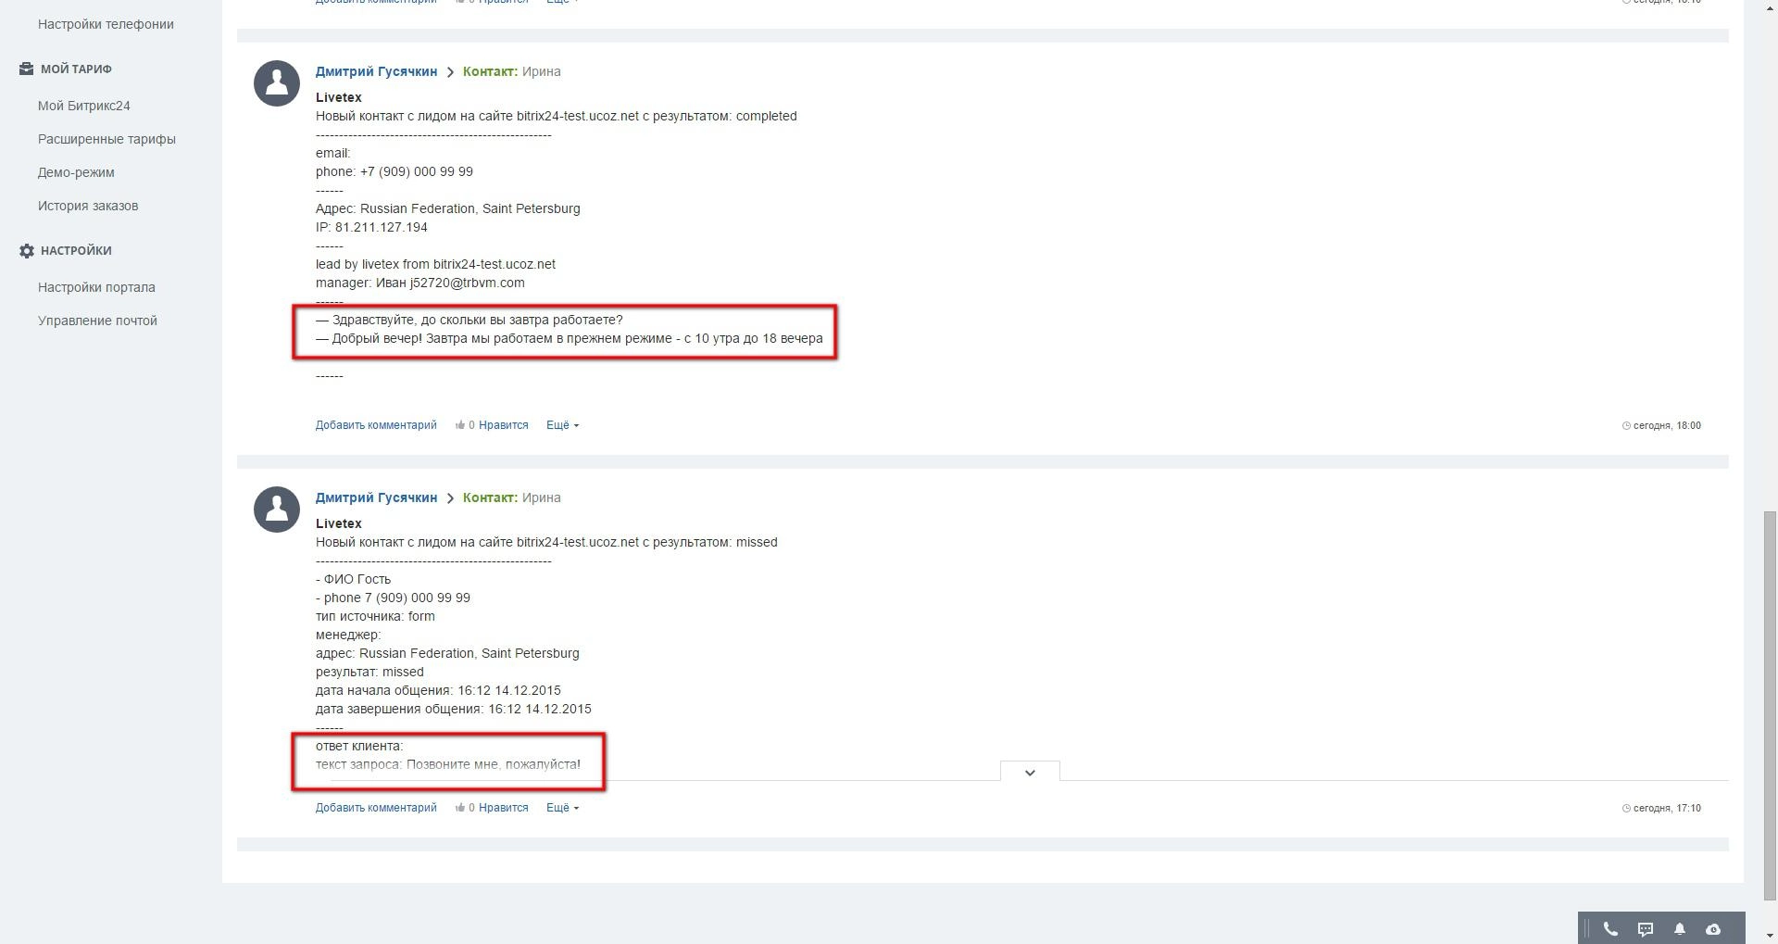Expand the truncated missed post with chevron
Image resolution: width=1778 pixels, height=944 pixels.
point(1030,772)
